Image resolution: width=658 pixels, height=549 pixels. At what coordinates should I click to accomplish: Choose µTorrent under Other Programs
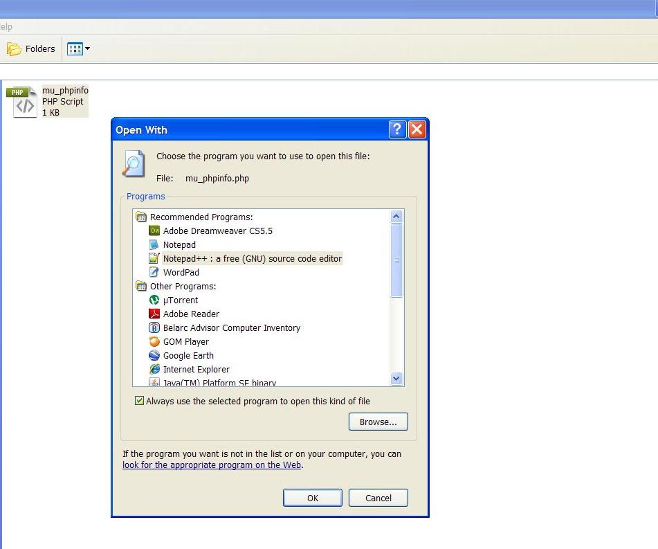pos(181,300)
